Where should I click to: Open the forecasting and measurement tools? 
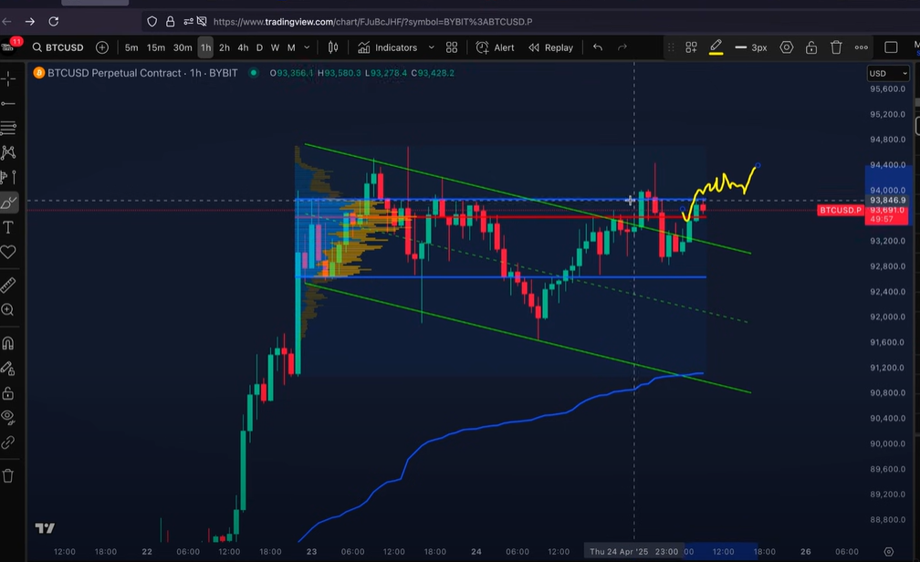pos(8,177)
